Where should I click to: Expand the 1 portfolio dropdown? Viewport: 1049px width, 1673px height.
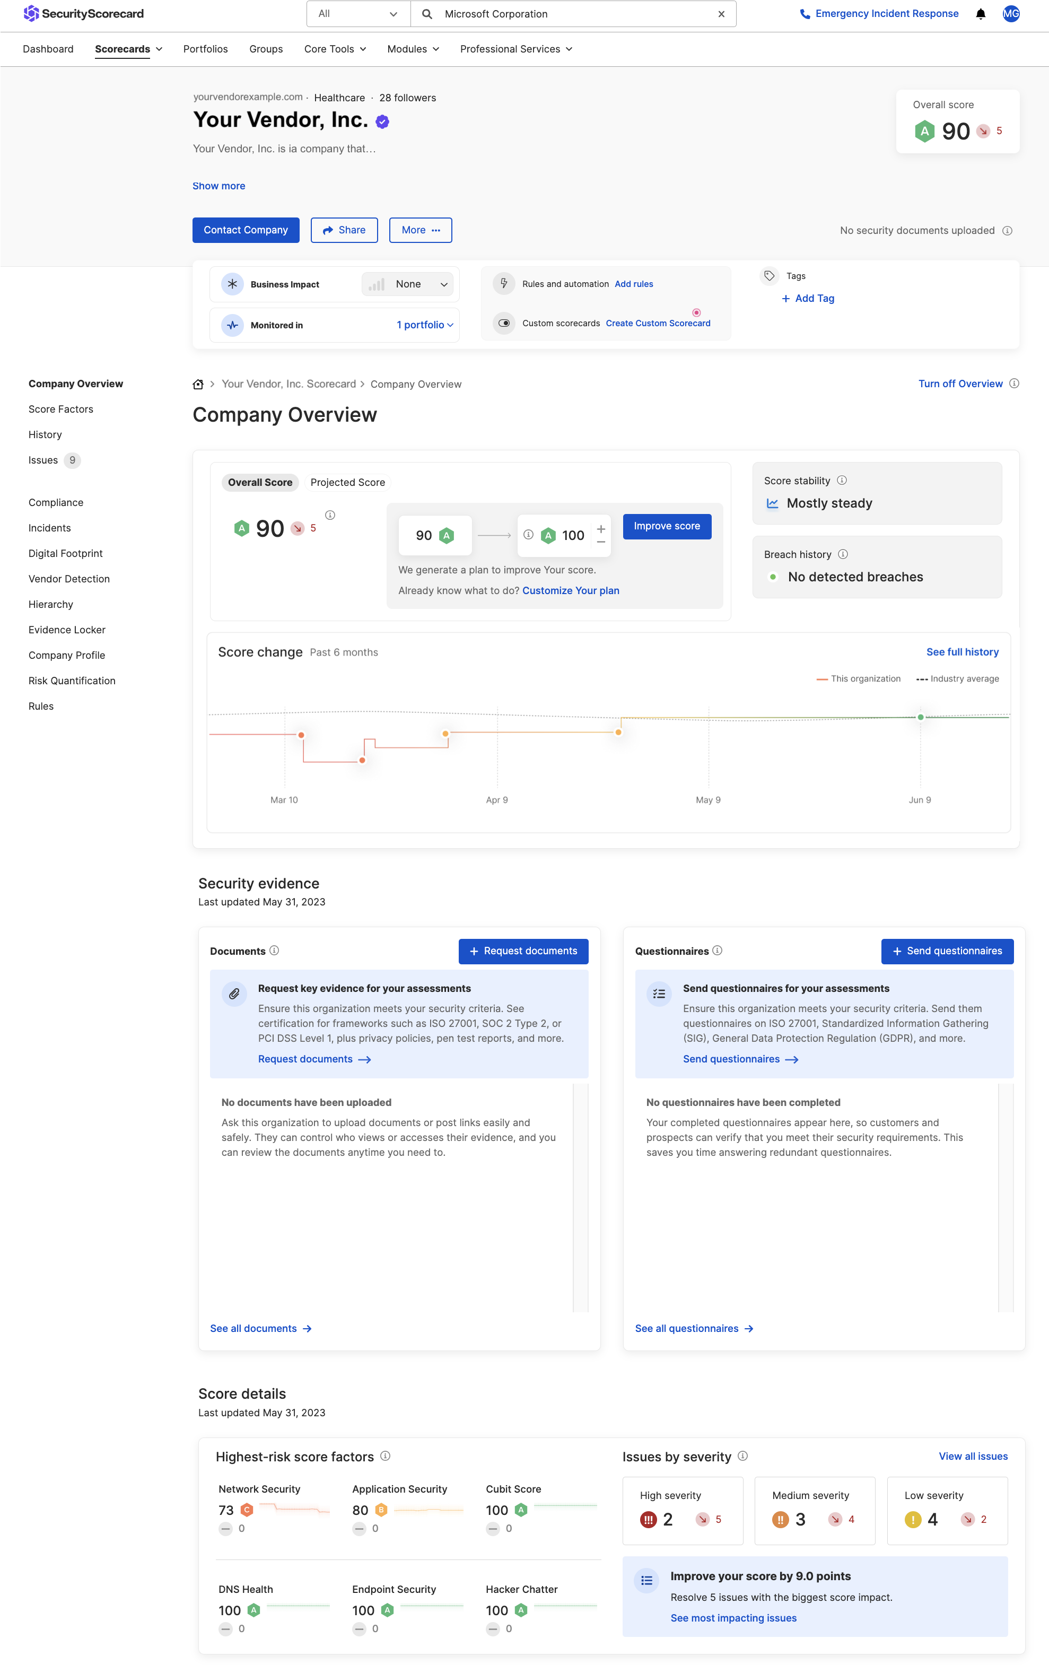point(425,325)
